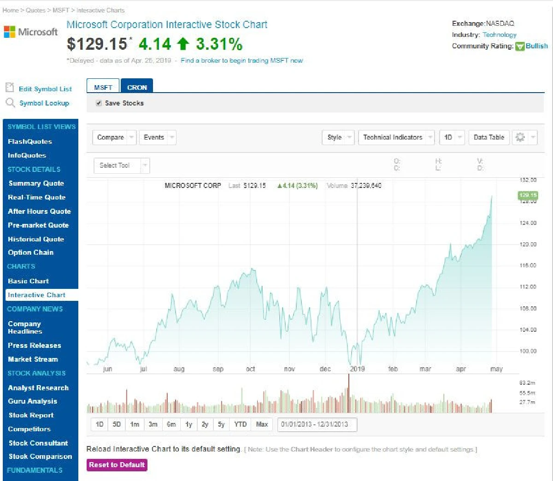Select the 6m time range button
The height and width of the screenshot is (481, 553).
[171, 424]
